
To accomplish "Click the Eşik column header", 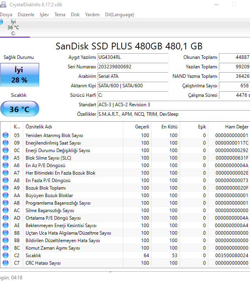I will coord(194,127).
